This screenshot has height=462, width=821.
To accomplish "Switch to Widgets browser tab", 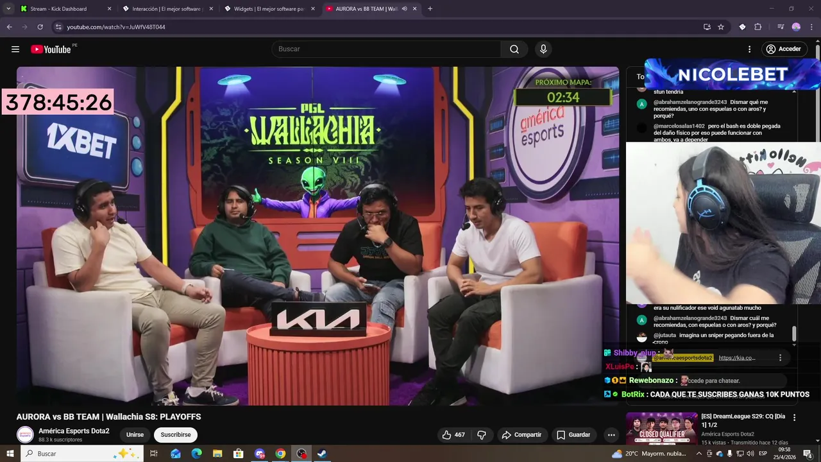I will pyautogui.click(x=269, y=9).
